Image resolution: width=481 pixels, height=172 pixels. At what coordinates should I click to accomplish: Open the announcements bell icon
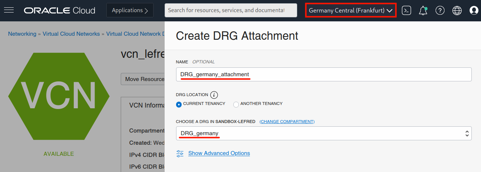(x=423, y=11)
